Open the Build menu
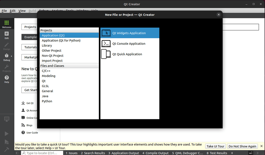The height and width of the screenshot is (155, 265). click(32, 11)
